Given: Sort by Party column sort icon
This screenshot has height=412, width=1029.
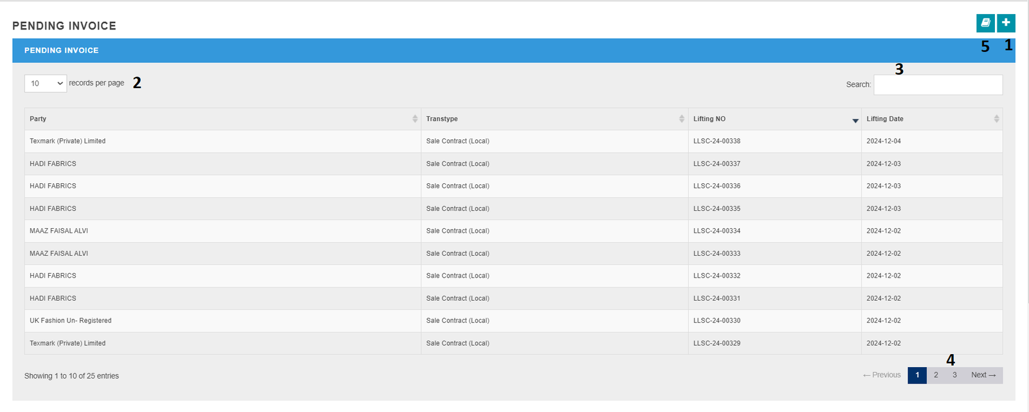Looking at the screenshot, I should point(415,119).
